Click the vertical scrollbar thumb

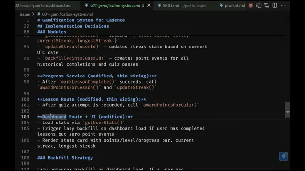click(287, 110)
